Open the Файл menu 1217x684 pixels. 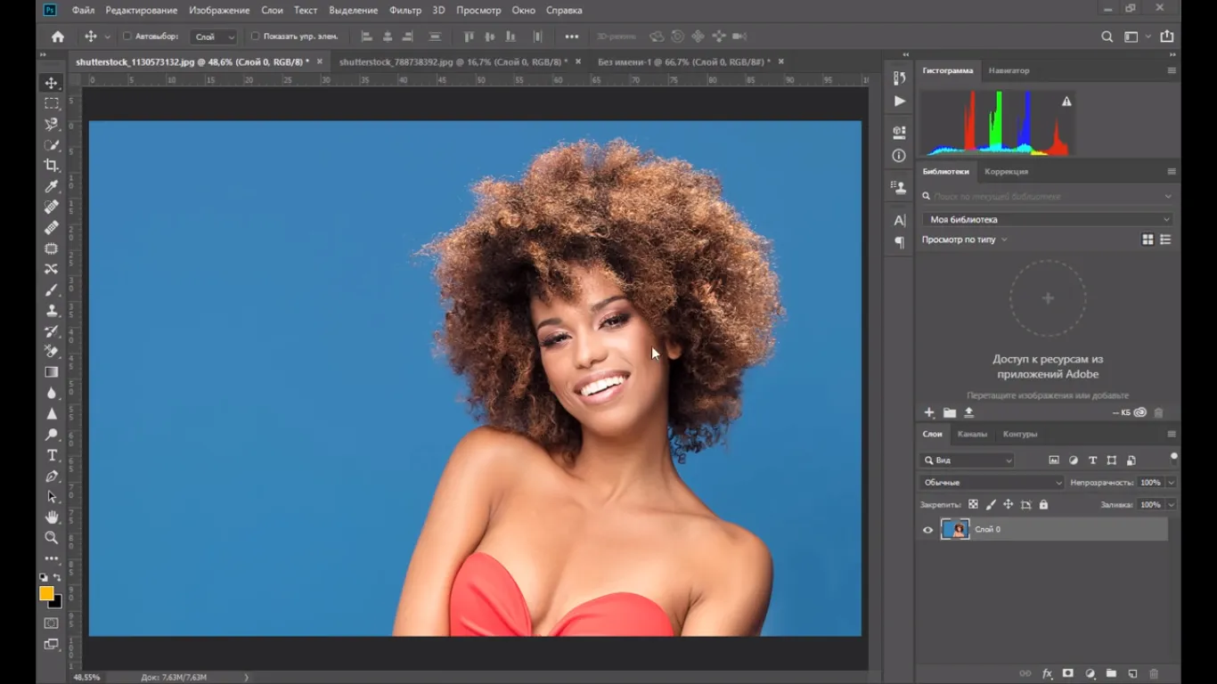coord(83,10)
